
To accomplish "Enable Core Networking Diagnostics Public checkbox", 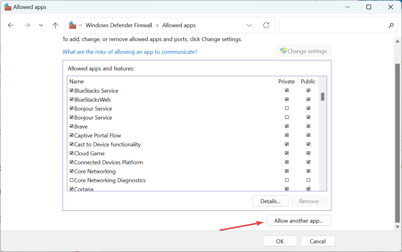I will (308, 180).
